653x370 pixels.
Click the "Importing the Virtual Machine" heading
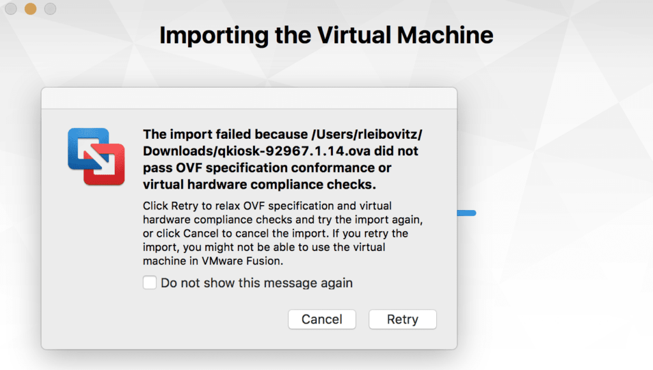point(326,35)
